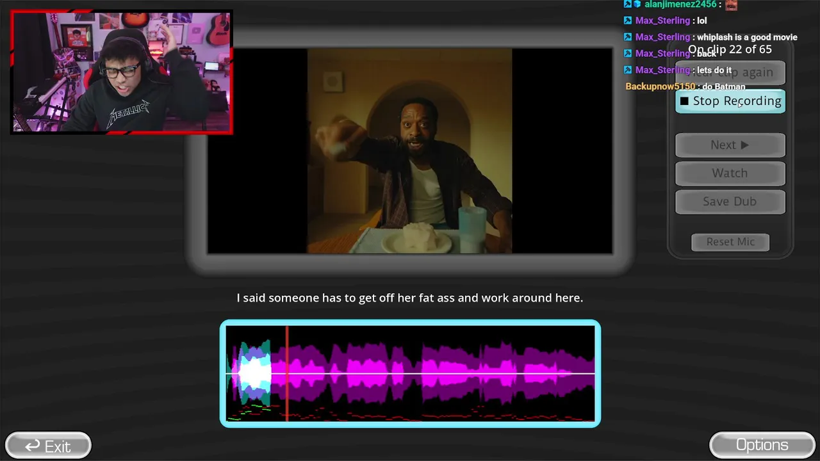
Task: Click the streamer webcam overlay
Action: click(121, 72)
